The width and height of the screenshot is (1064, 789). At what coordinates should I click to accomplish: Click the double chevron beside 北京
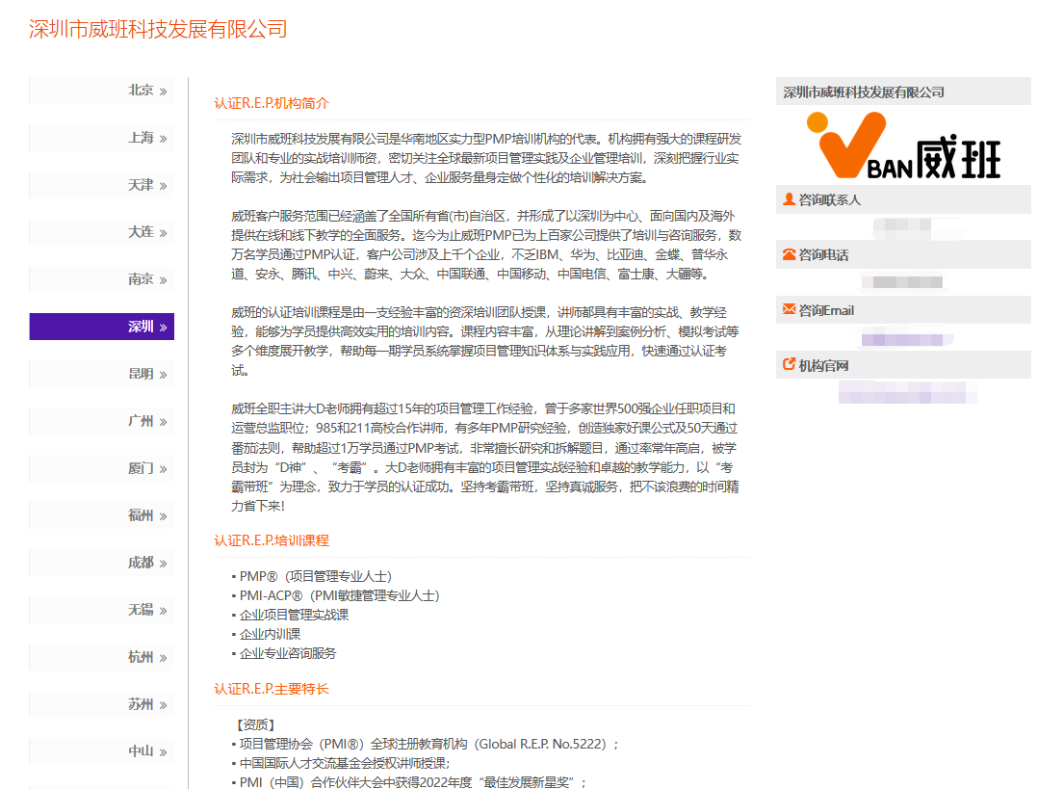[163, 92]
